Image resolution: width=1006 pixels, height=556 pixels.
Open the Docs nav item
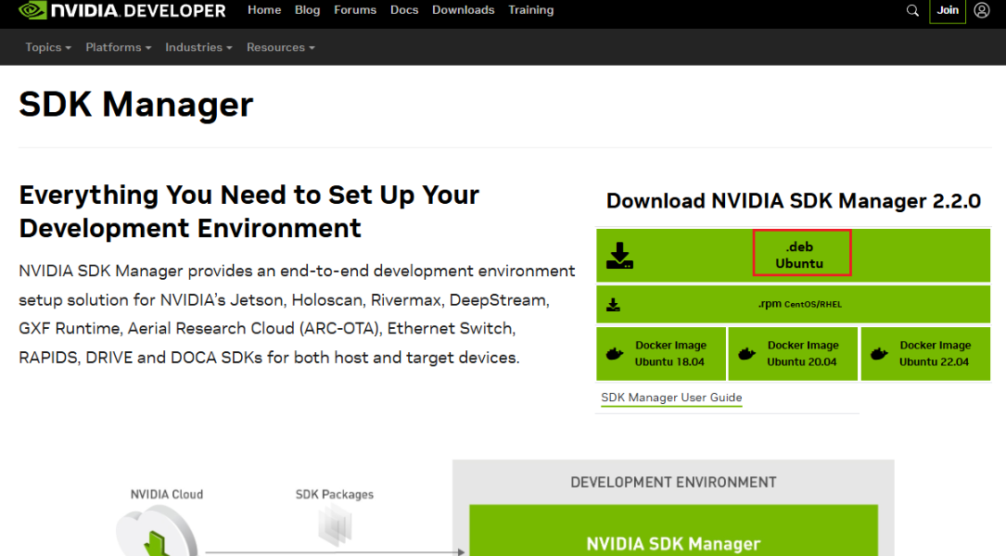(404, 10)
